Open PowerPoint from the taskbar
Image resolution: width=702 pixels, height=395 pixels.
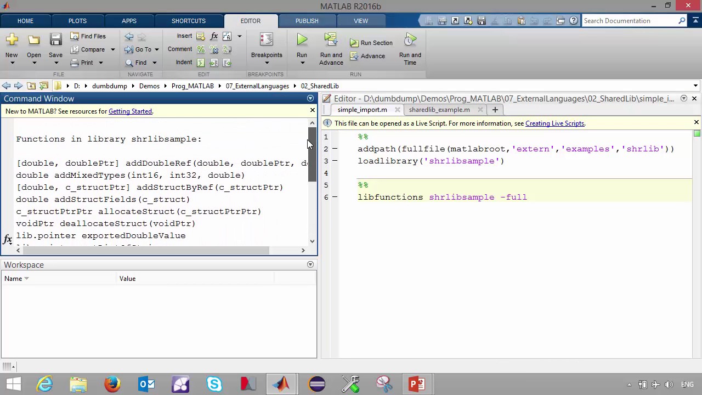417,383
